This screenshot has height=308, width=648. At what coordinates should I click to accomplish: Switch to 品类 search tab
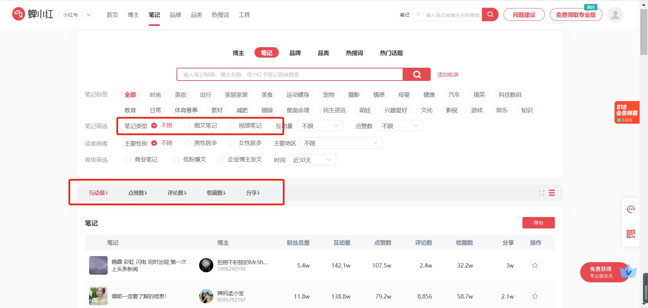pos(323,53)
